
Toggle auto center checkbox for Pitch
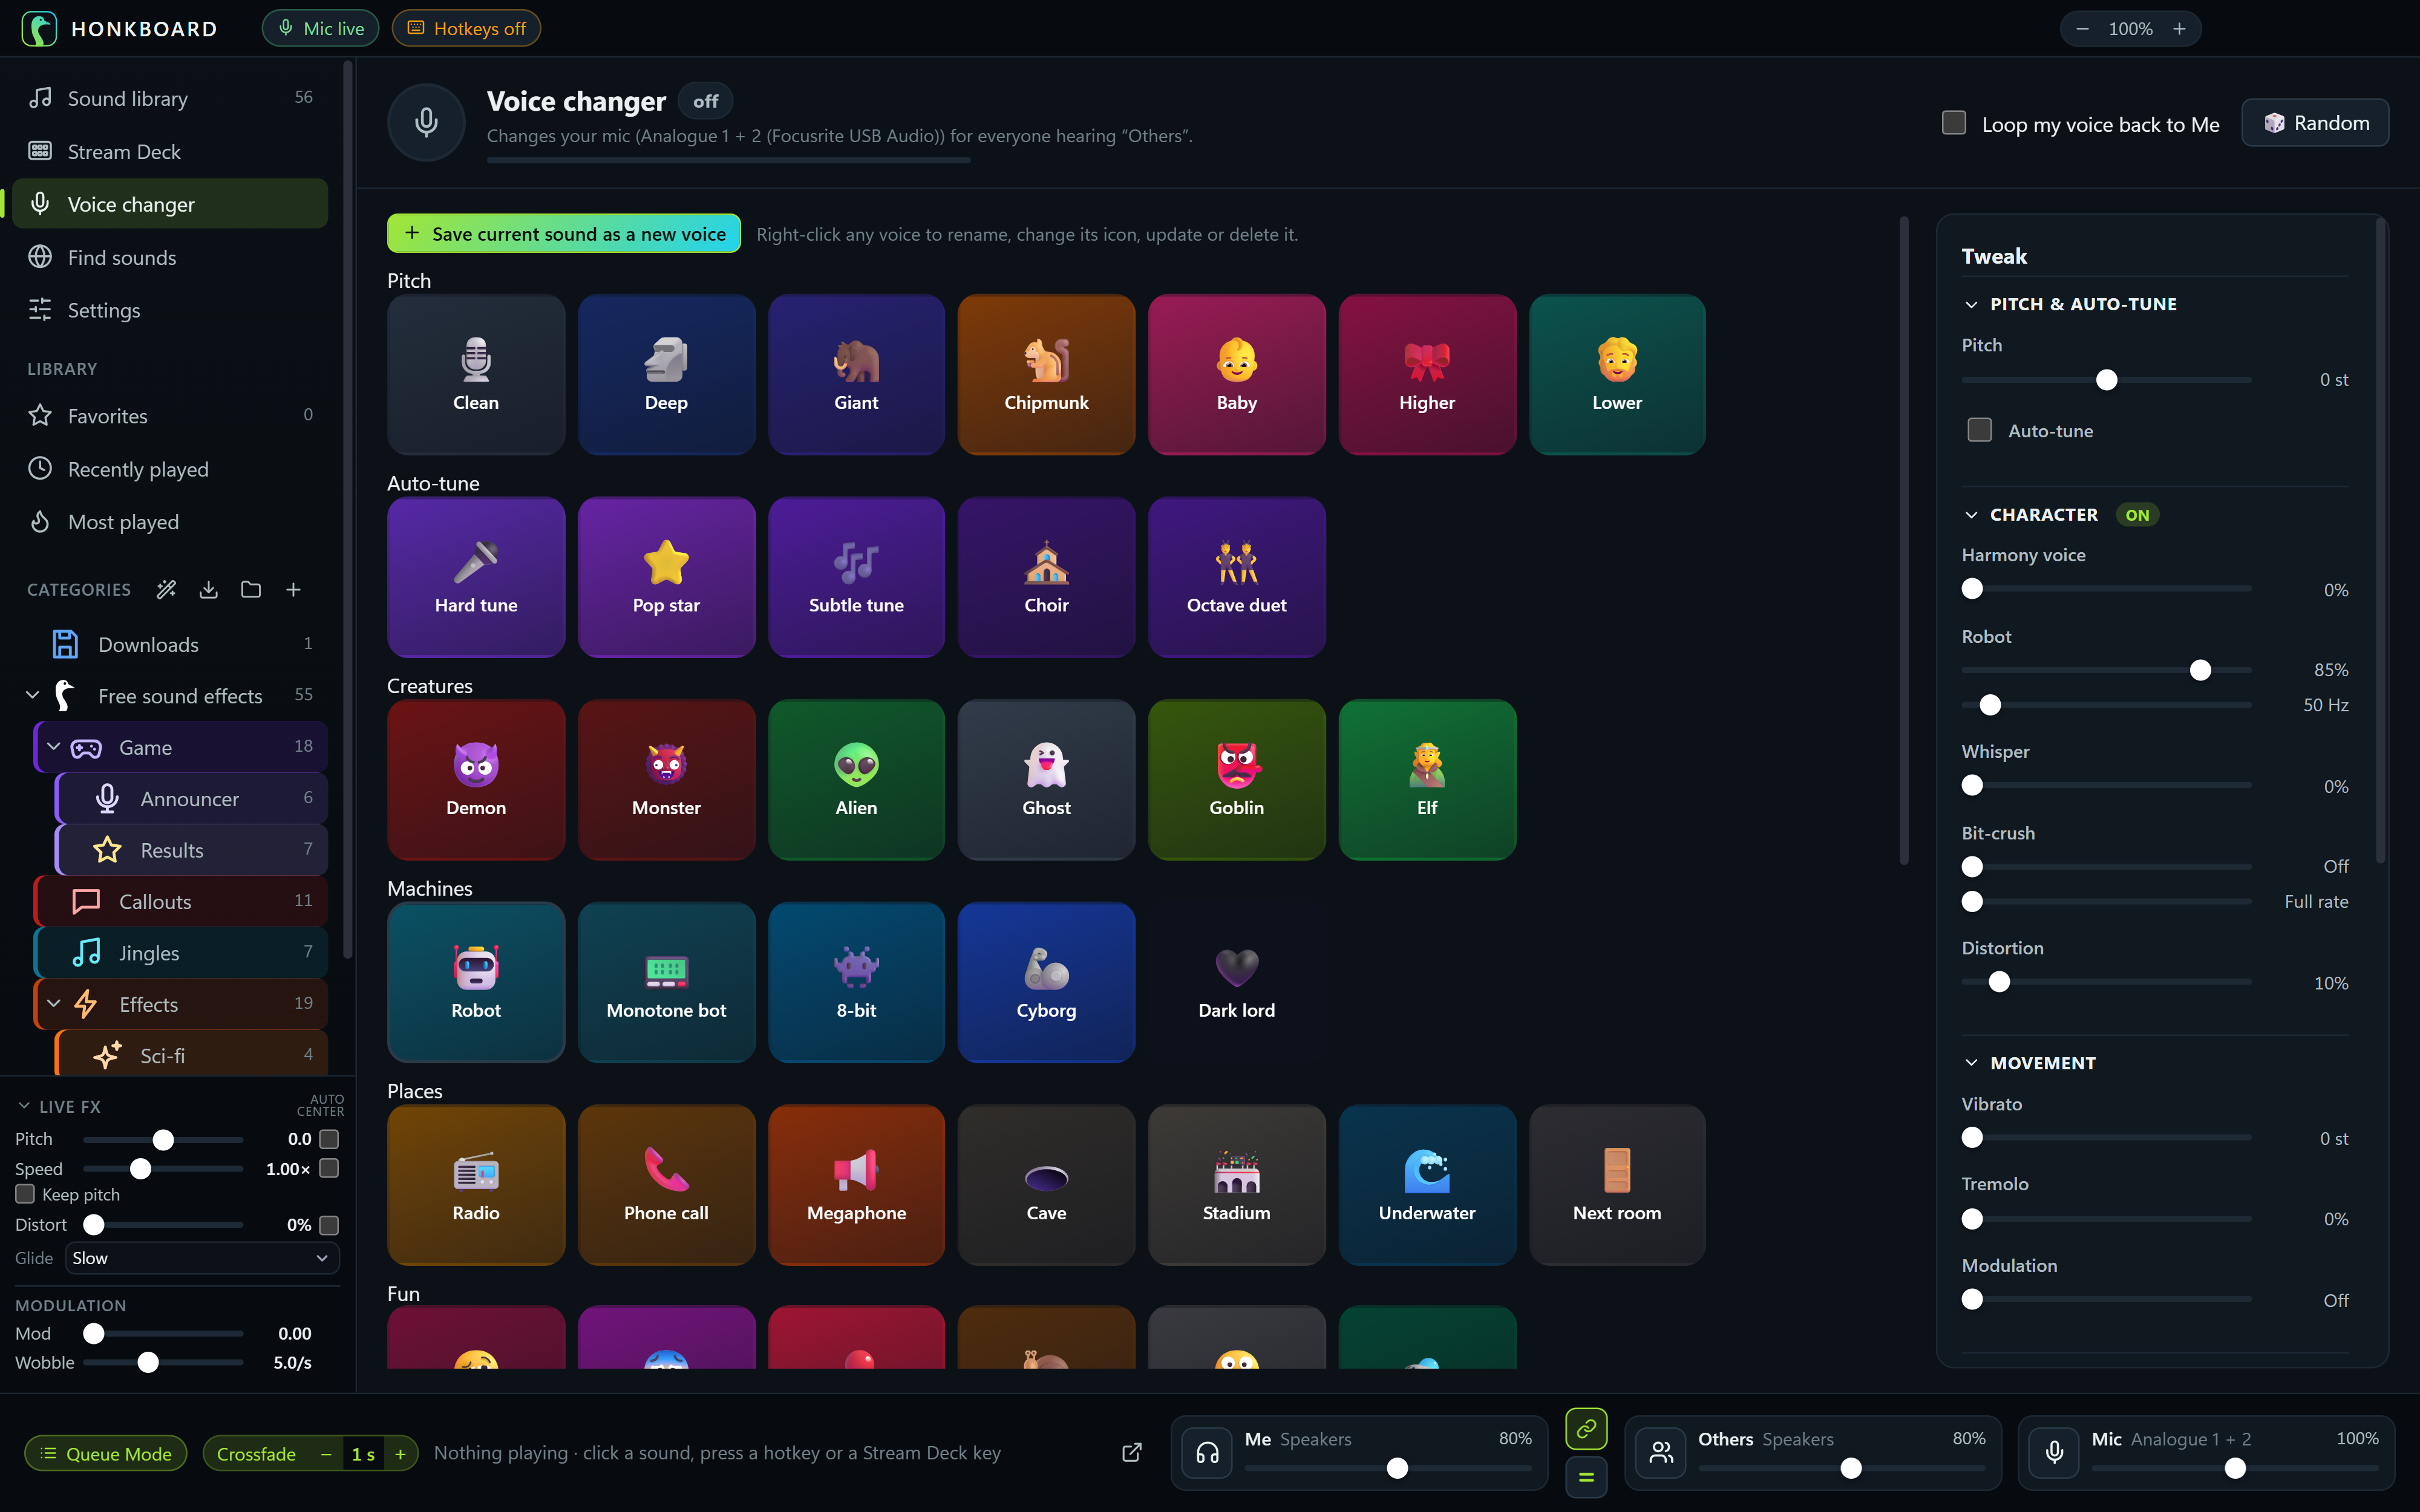click(329, 1139)
